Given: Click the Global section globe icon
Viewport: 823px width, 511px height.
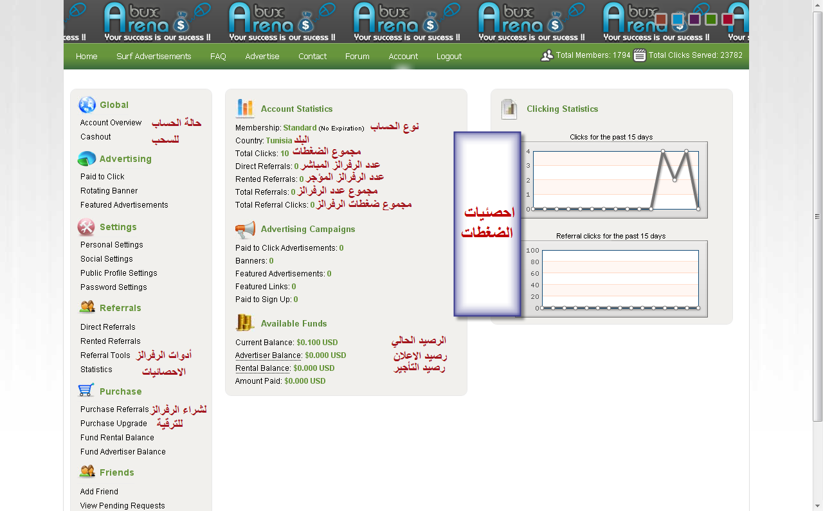Looking at the screenshot, I should (x=87, y=105).
